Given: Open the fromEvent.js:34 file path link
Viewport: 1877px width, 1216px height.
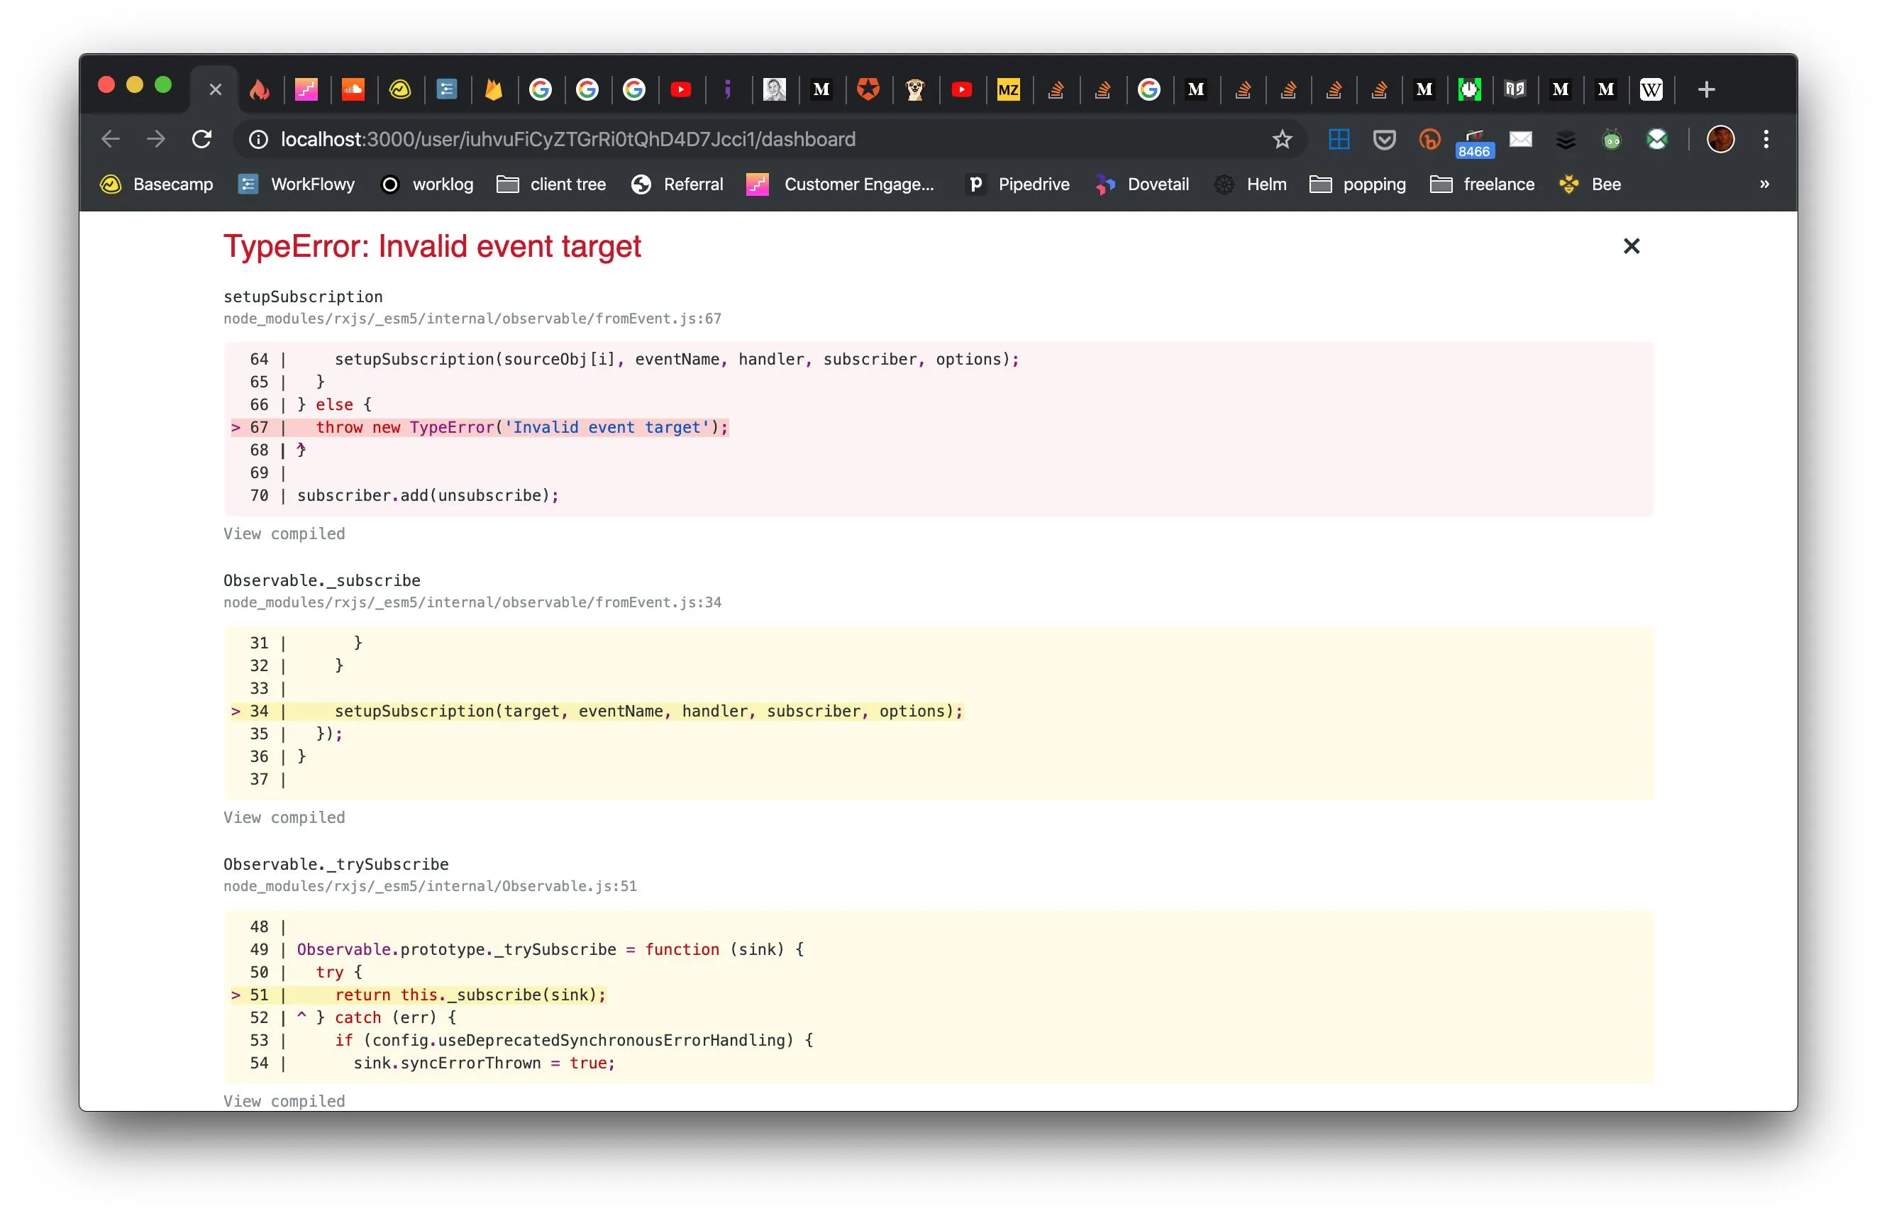Looking at the screenshot, I should (x=472, y=602).
